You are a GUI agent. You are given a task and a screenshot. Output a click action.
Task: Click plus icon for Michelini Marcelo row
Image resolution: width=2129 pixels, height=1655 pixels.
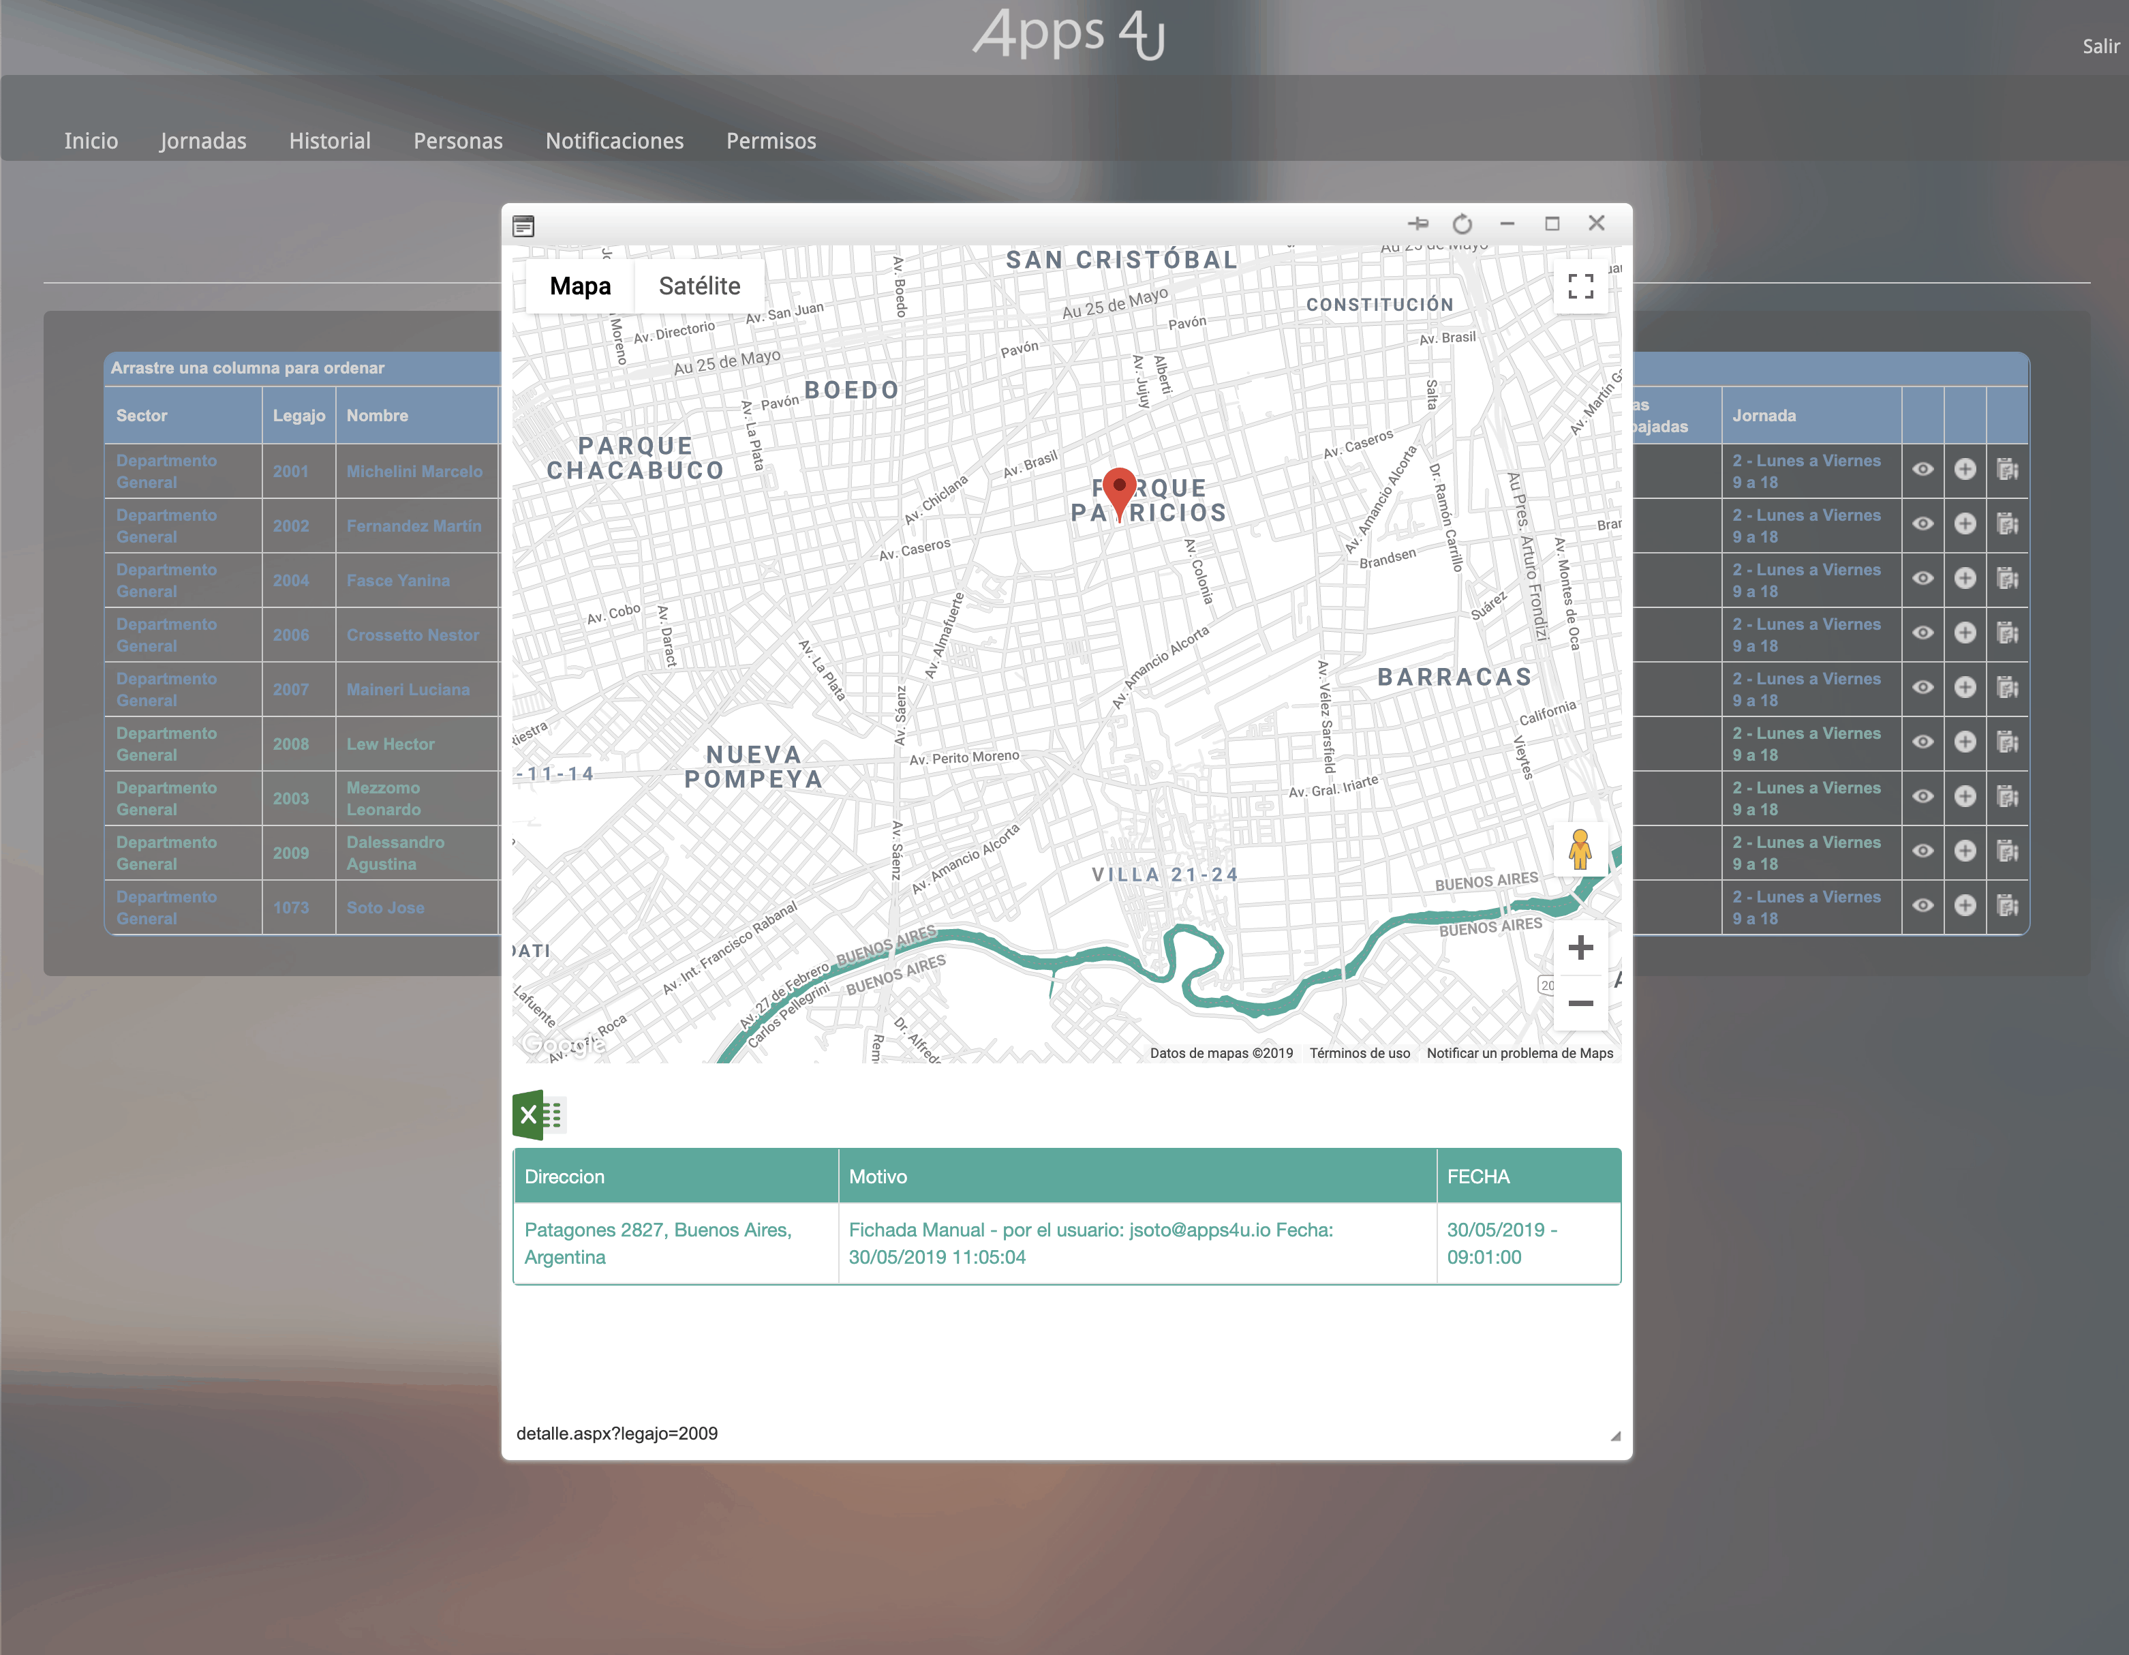[1965, 470]
